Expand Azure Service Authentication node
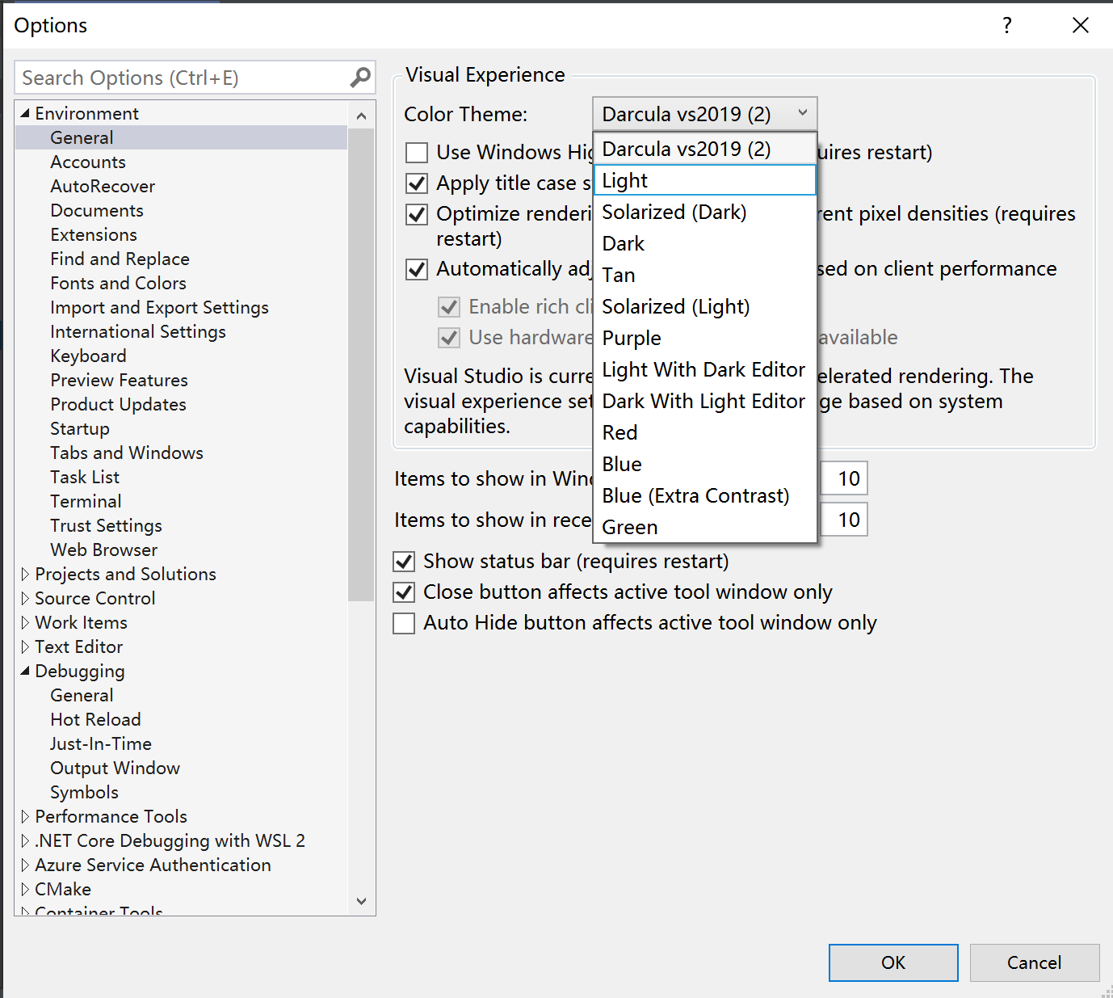The image size is (1113, 998). (x=25, y=865)
